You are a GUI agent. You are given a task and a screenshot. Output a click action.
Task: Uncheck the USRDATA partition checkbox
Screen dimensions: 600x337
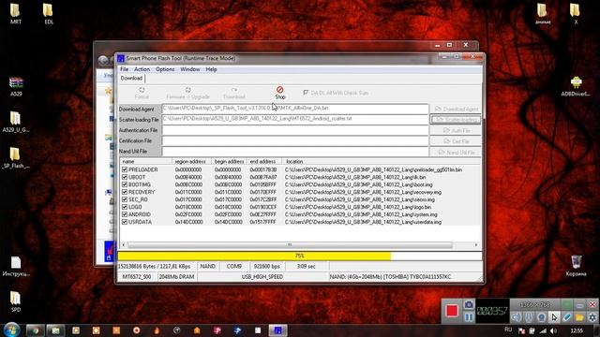point(125,222)
